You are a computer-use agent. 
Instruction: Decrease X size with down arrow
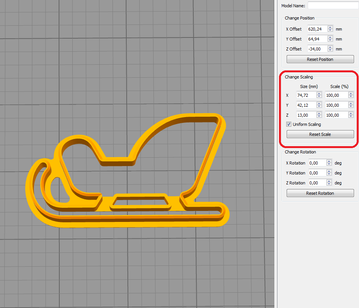(319, 97)
